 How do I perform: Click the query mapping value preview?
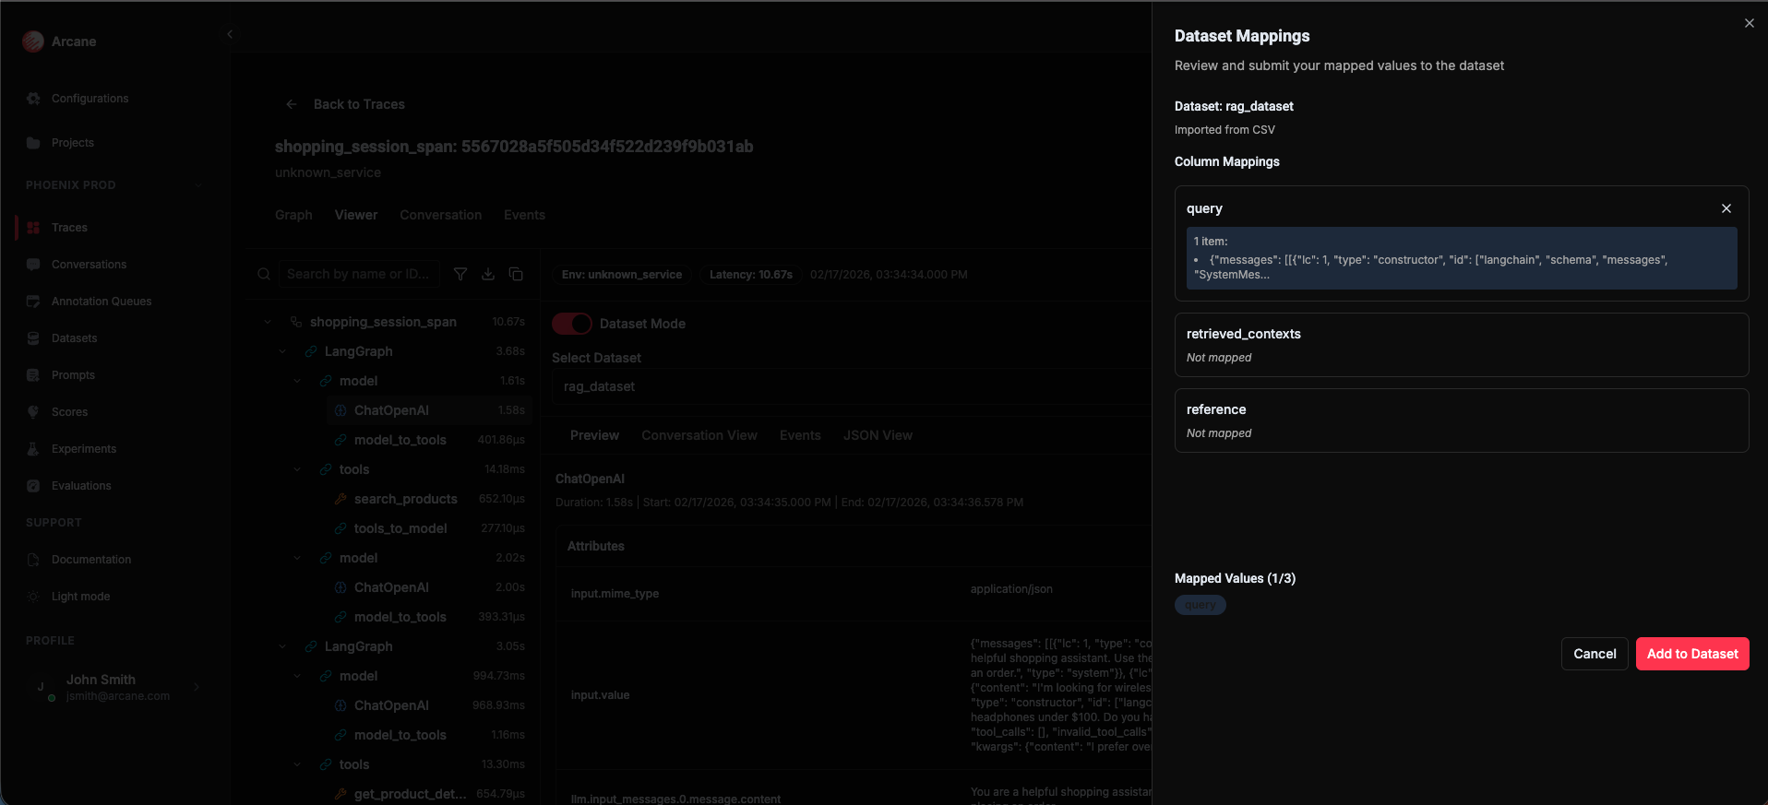(1462, 258)
